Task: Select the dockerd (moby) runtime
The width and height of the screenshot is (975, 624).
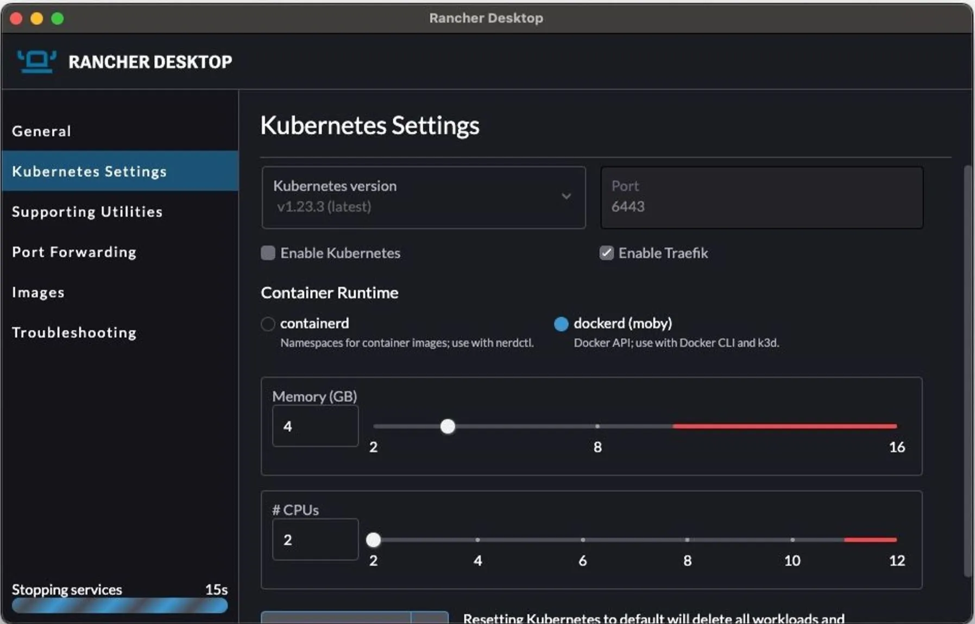Action: point(561,323)
